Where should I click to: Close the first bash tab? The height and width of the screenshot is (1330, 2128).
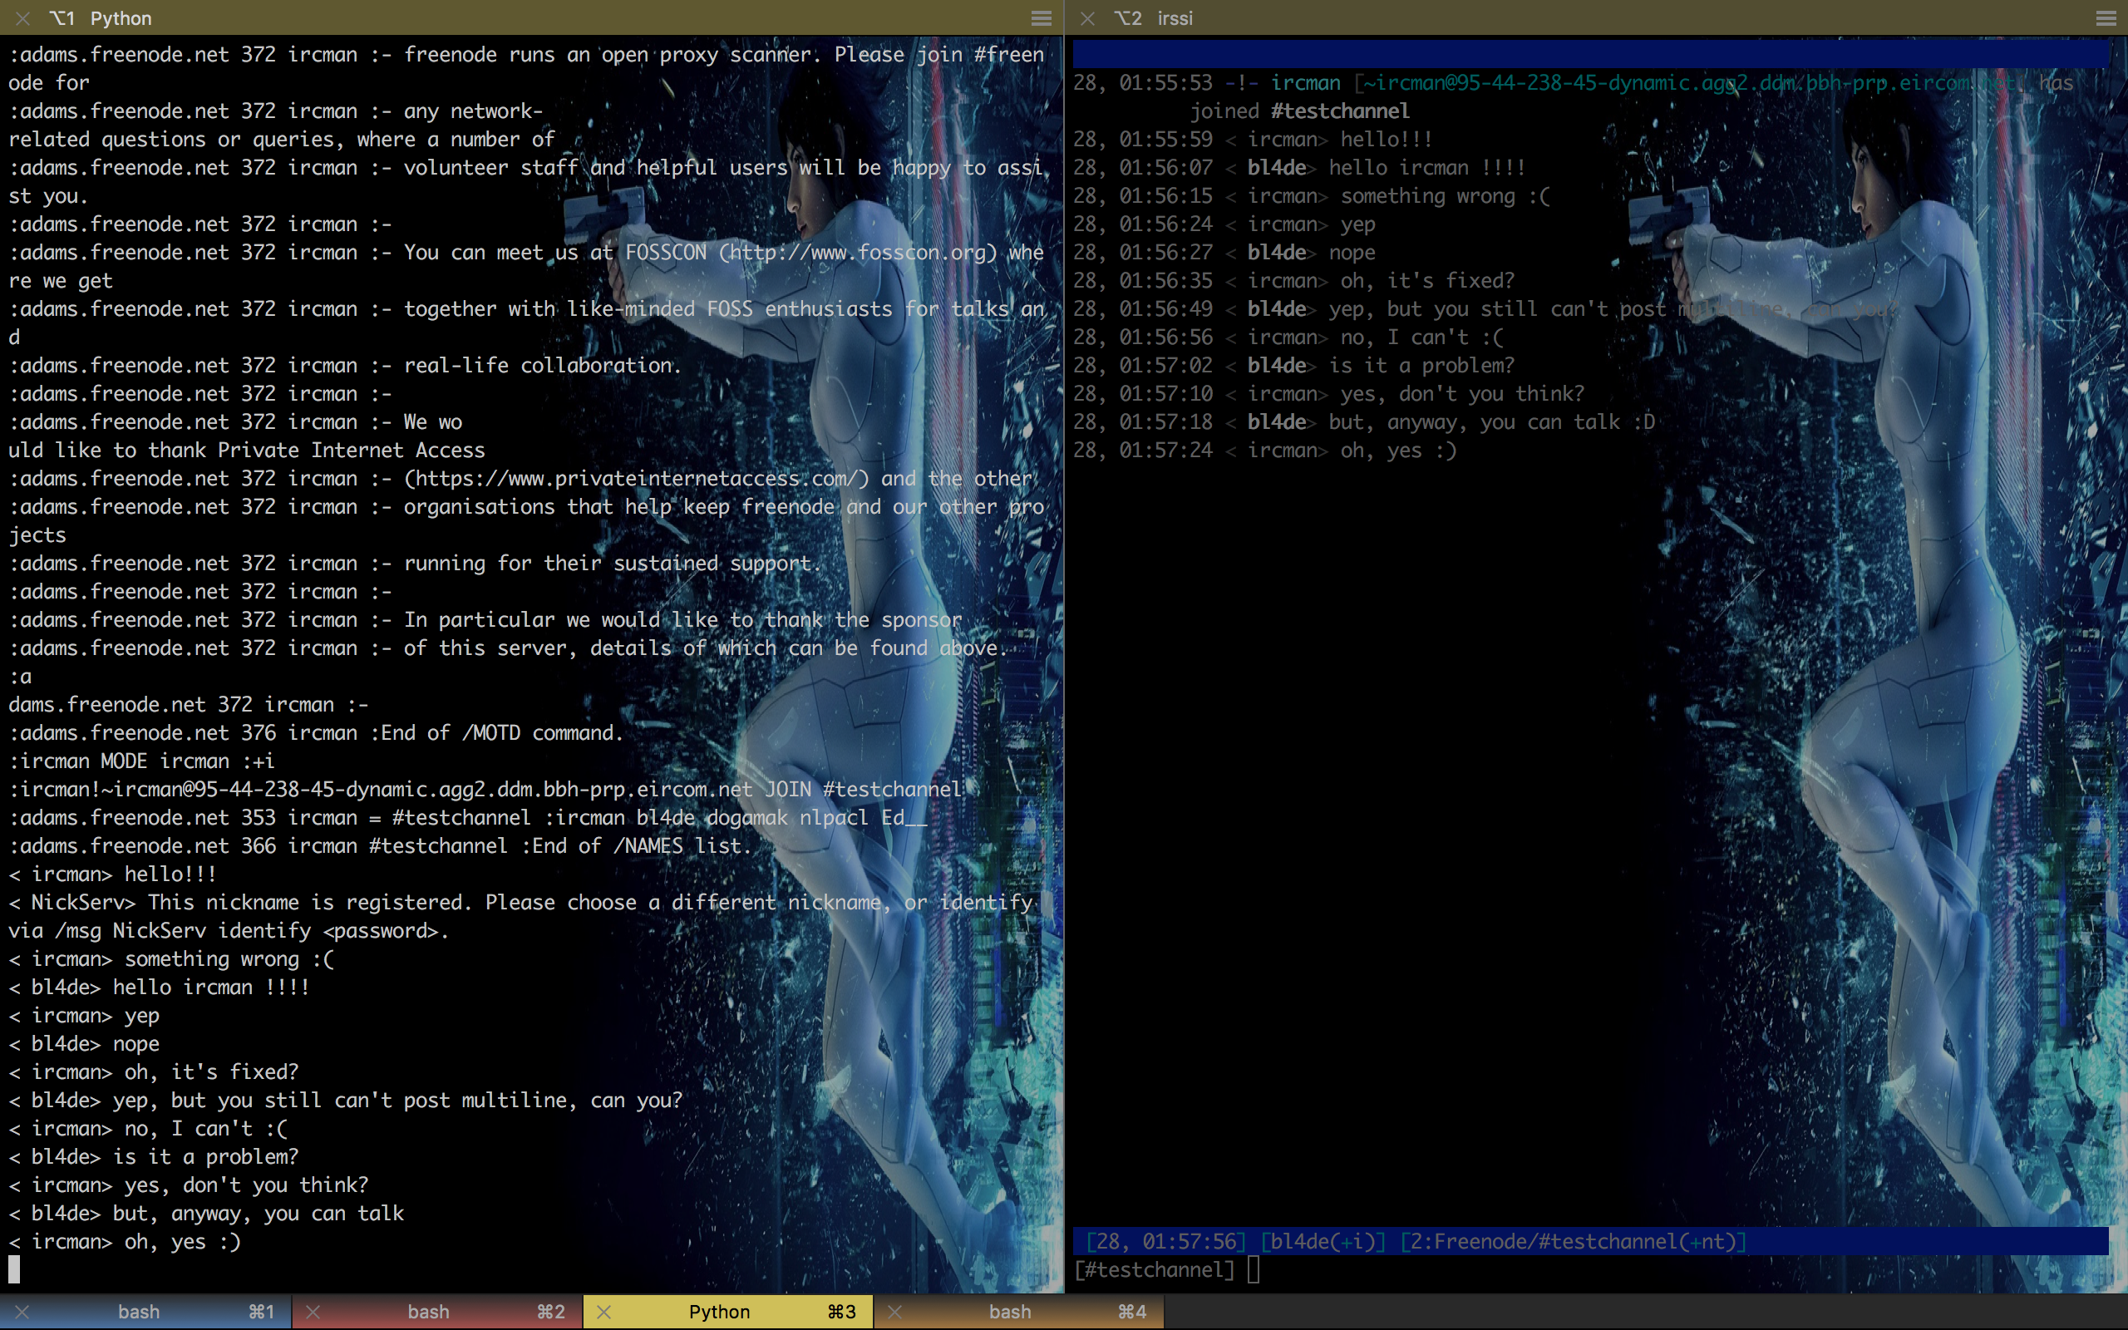coord(23,1312)
